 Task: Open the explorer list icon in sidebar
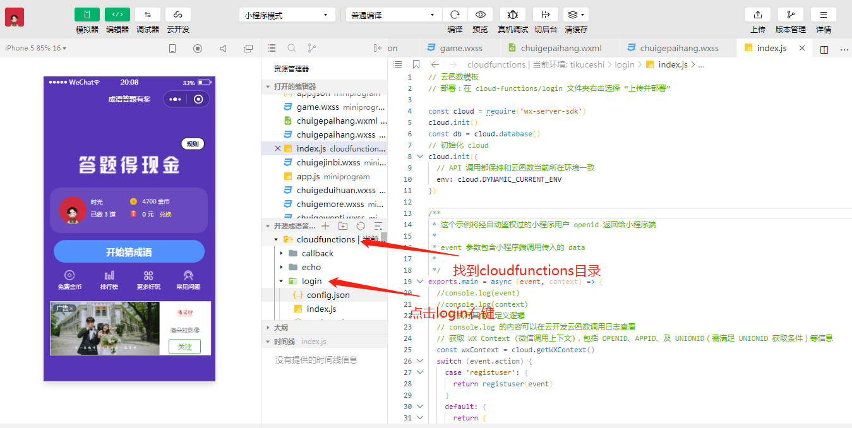pyautogui.click(x=272, y=48)
